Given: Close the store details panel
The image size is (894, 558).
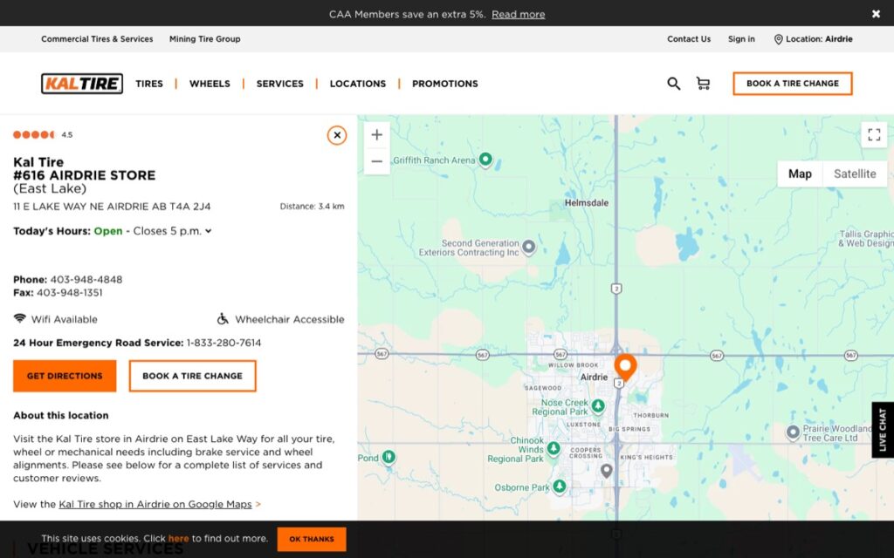Looking at the screenshot, I should 337,135.
